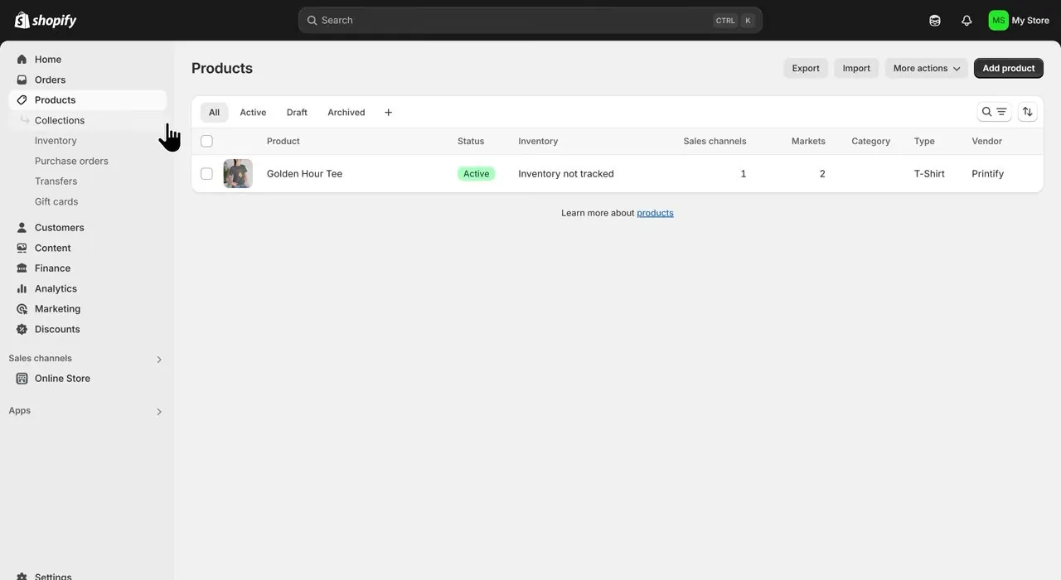Viewport: 1061px width, 580px height.
Task: Click the Vendor column header
Action: 987,141
